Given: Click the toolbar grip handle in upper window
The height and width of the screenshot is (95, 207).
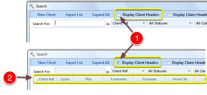Looking at the screenshot, I should [31, 15].
